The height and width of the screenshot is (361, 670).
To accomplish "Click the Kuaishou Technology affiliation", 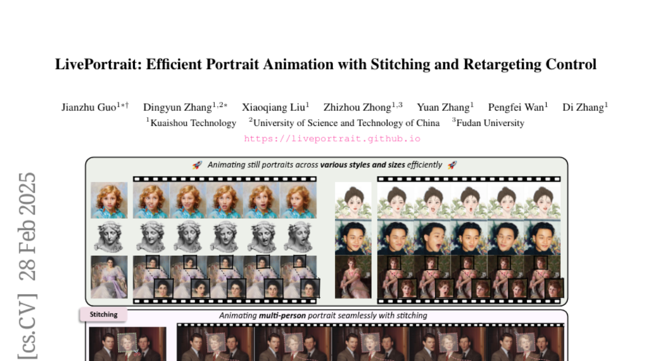I will coord(192,123).
